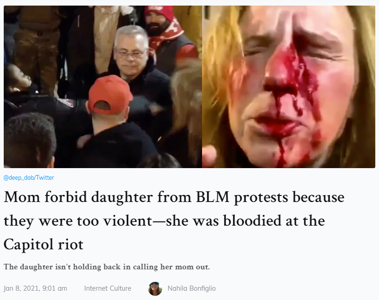Click the left crowd photo thumbnail
Screen dimensions: 379x300
point(103,87)
